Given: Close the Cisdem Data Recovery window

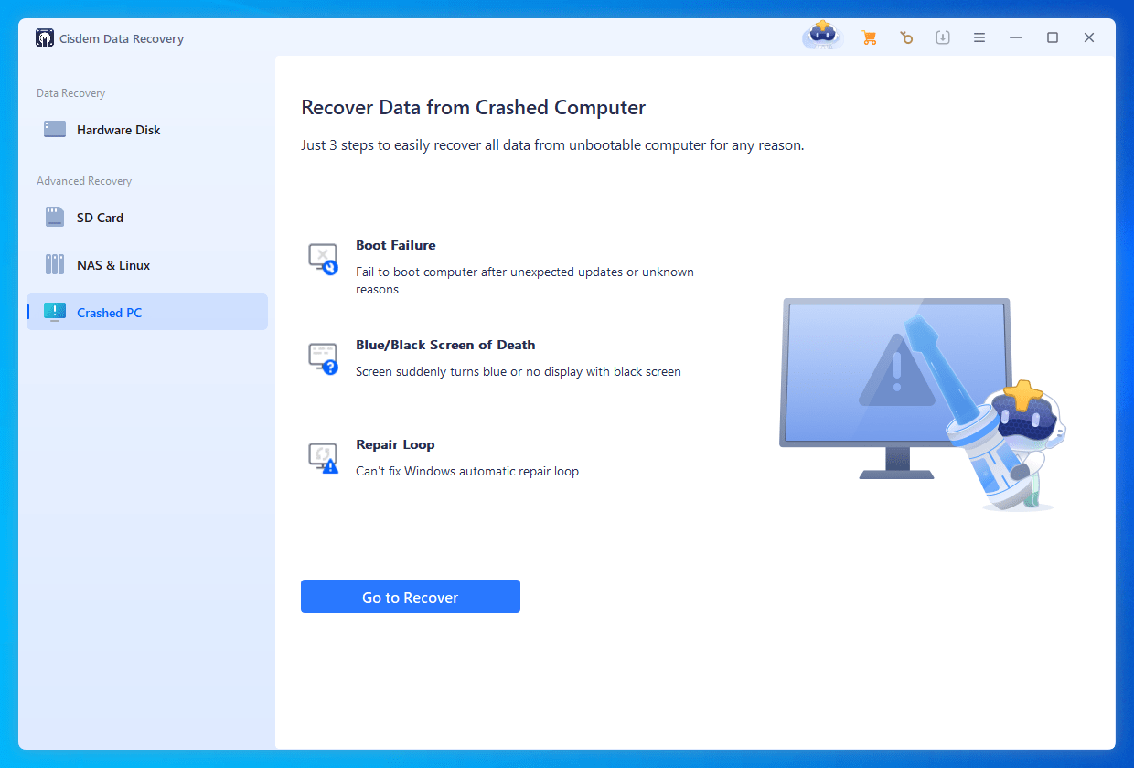Looking at the screenshot, I should pos(1089,37).
